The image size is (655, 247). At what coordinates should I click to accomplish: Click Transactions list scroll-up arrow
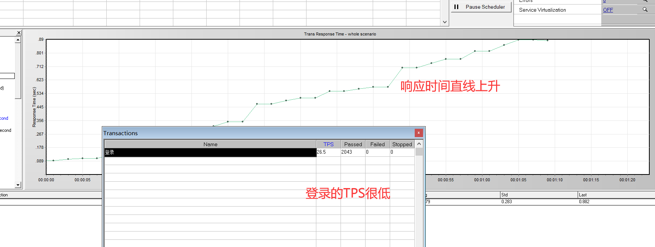(419, 144)
